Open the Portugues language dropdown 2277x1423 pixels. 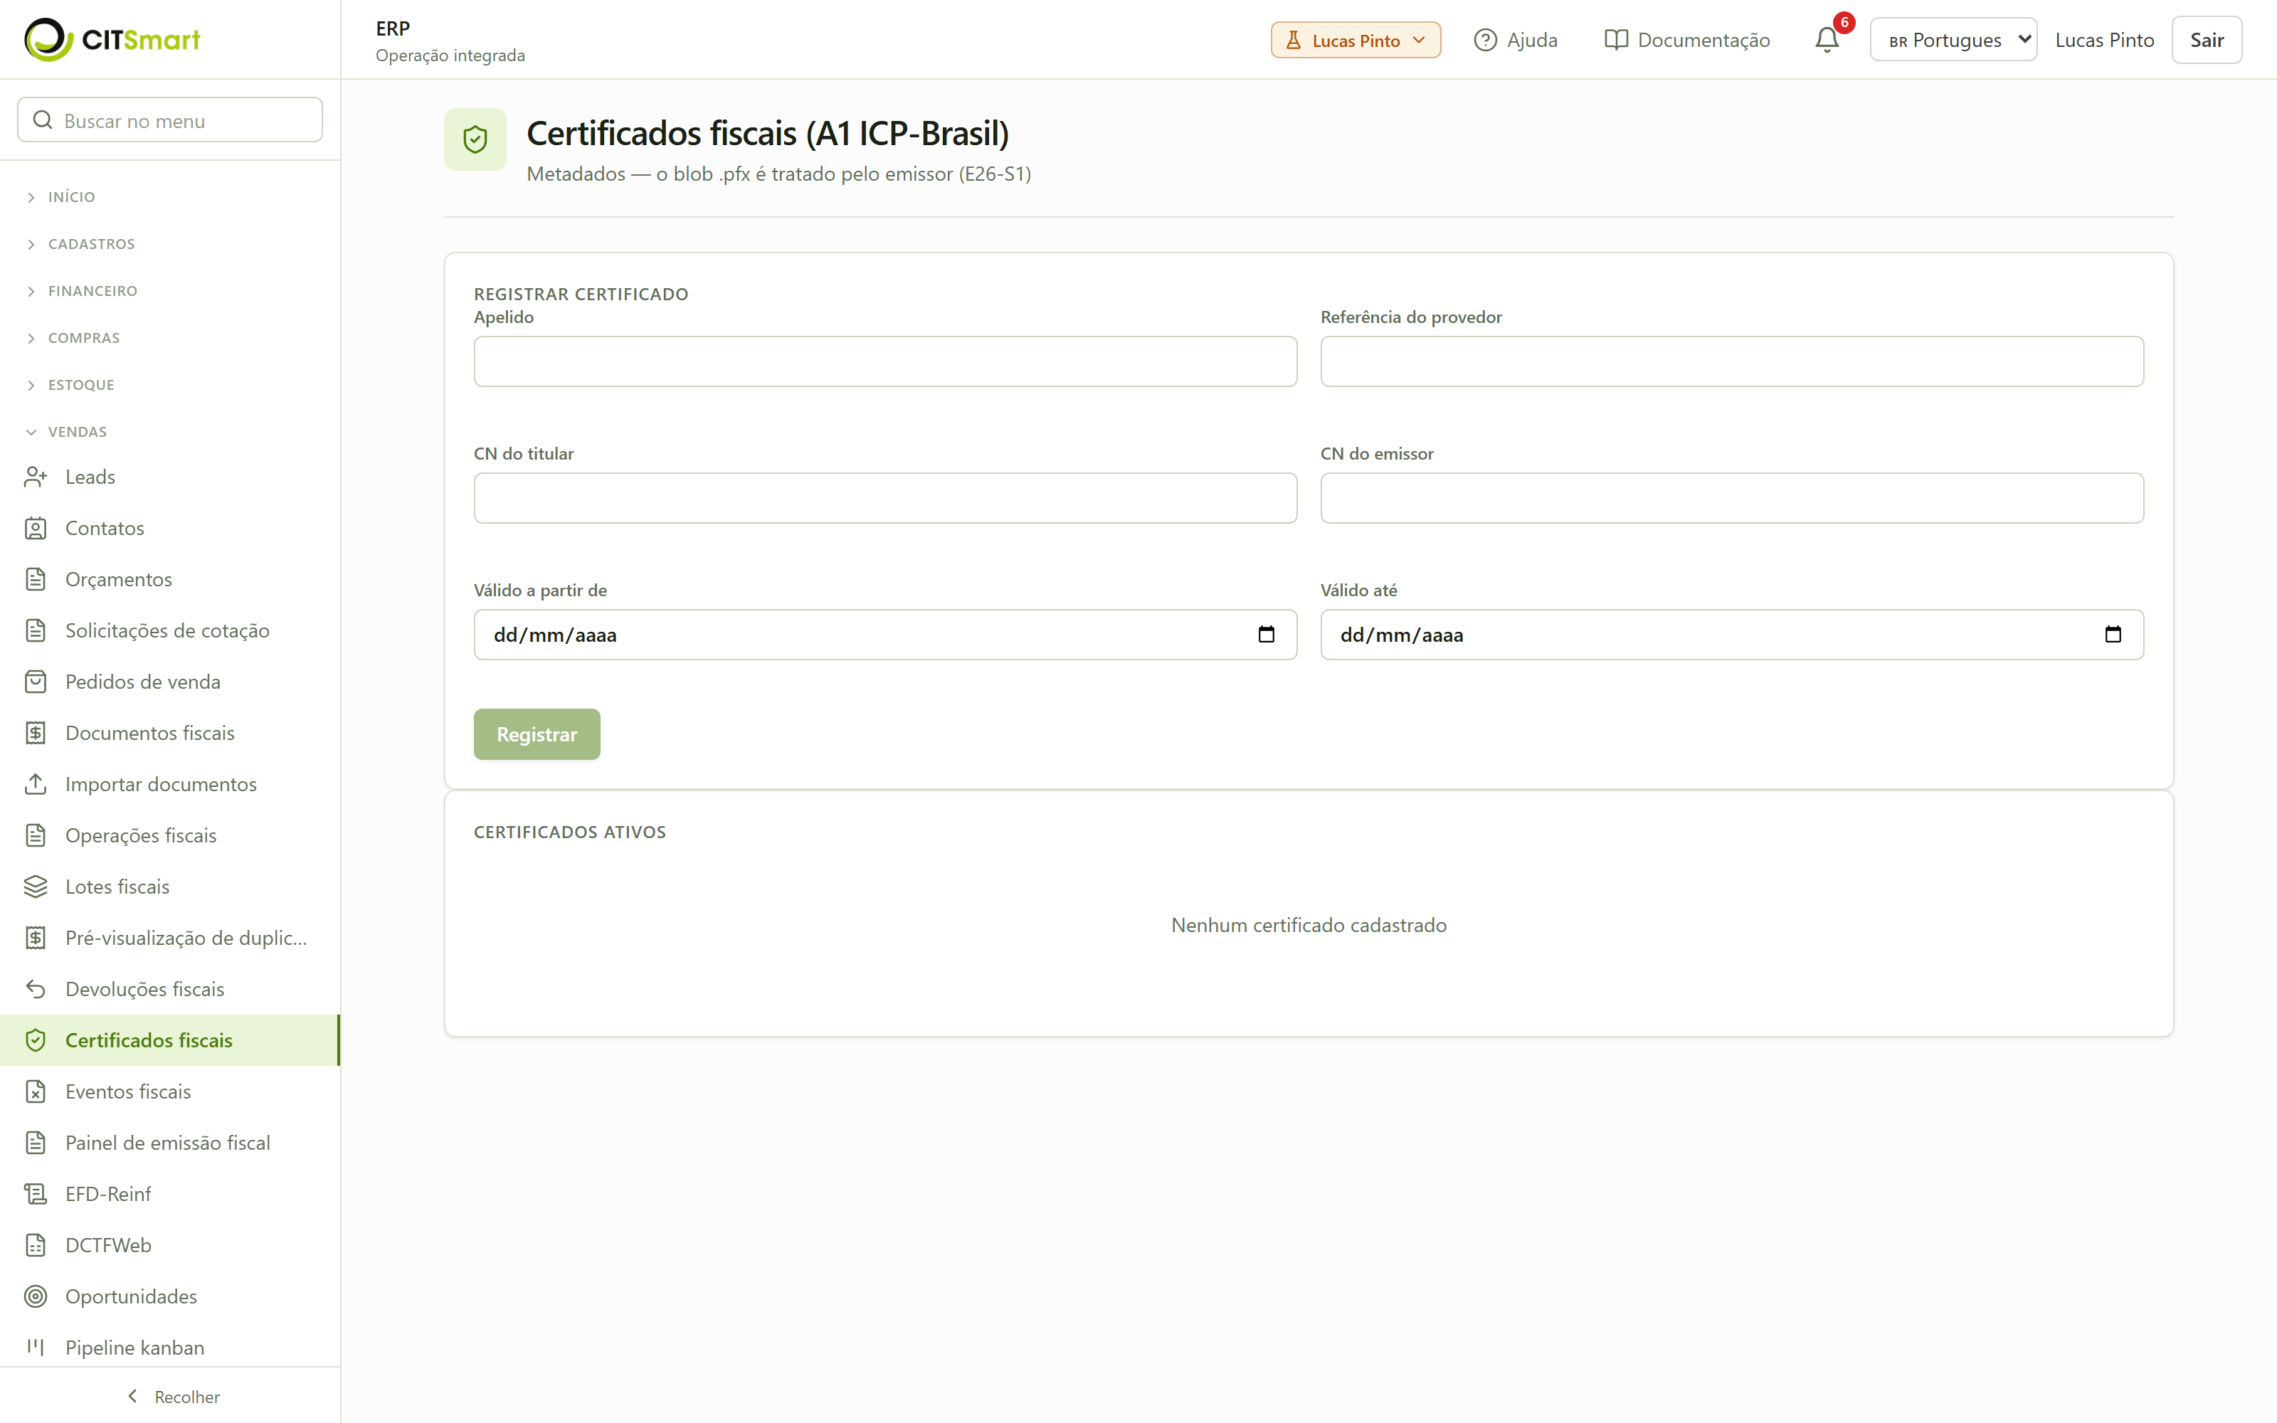pyautogui.click(x=1953, y=40)
